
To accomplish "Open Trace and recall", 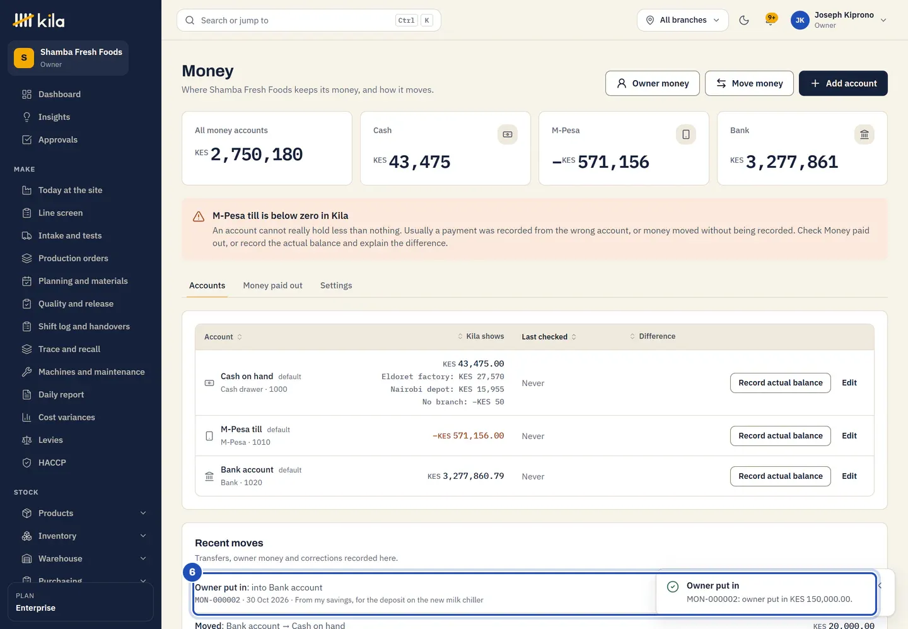I will tap(81, 349).
